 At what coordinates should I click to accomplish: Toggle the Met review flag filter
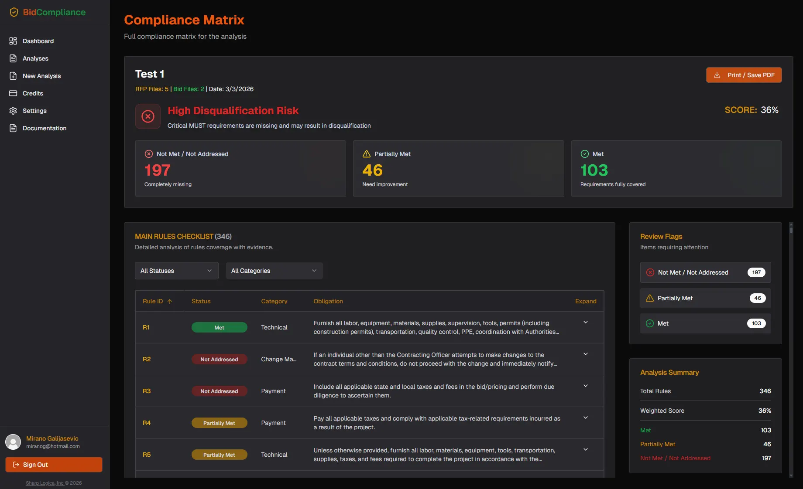(x=705, y=323)
